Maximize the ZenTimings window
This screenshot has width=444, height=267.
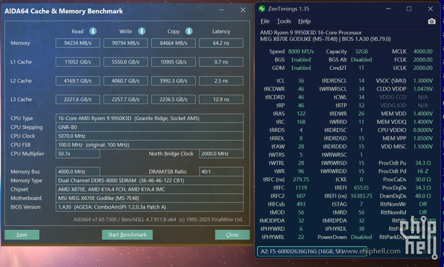click(409, 9)
